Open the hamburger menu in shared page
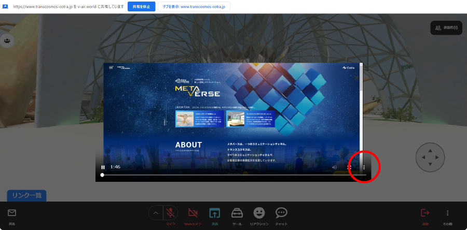The height and width of the screenshot is (230, 467). tap(111, 68)
